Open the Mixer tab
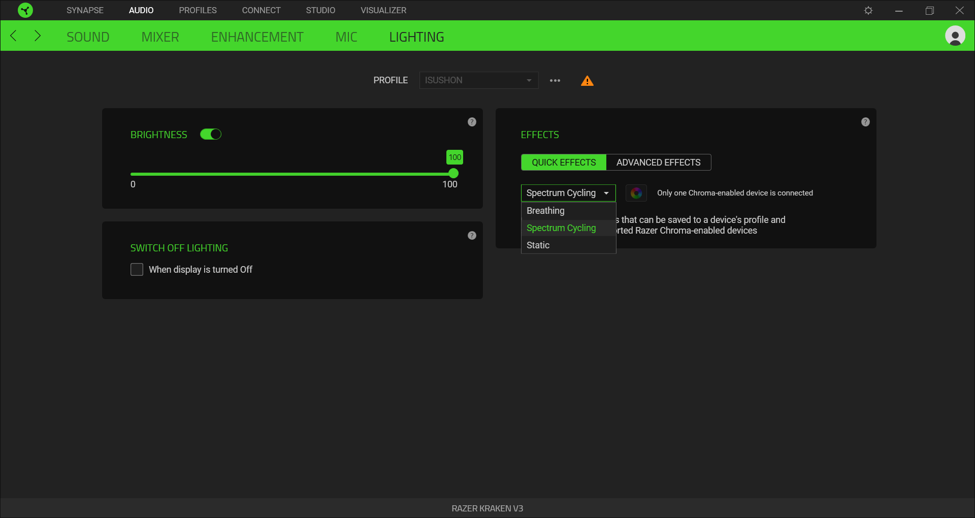Viewport: 975px width, 518px height. pyautogui.click(x=160, y=37)
